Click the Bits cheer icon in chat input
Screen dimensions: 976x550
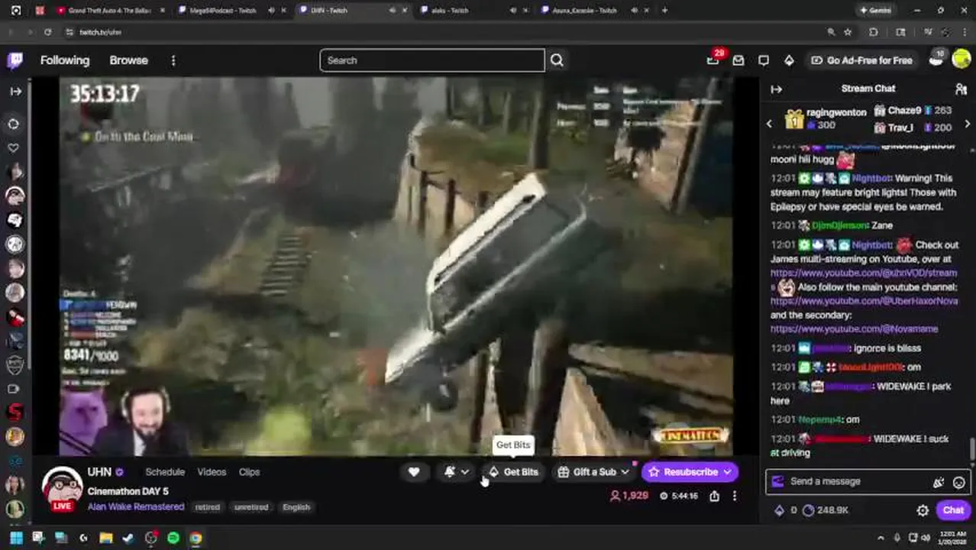coord(938,482)
